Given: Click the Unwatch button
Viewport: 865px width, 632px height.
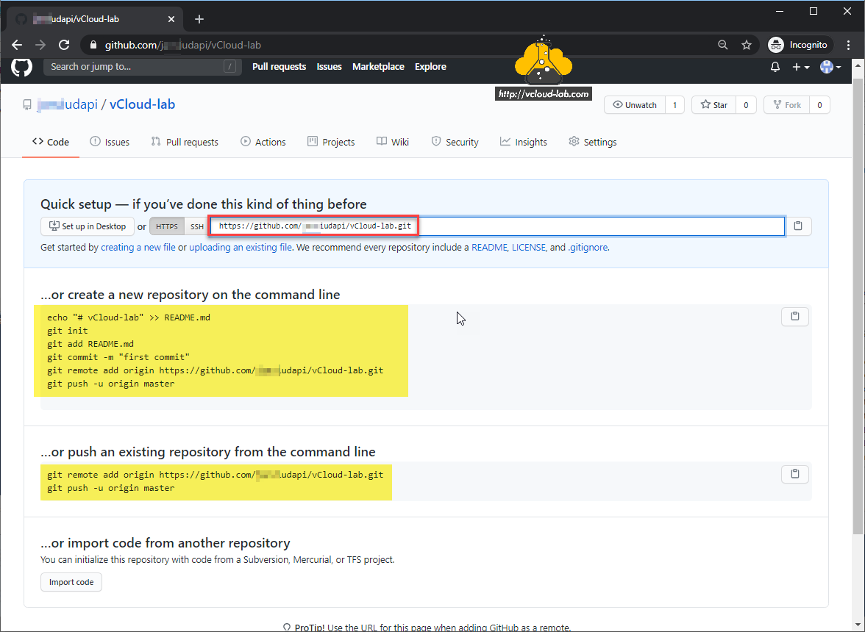Looking at the screenshot, I should 635,104.
